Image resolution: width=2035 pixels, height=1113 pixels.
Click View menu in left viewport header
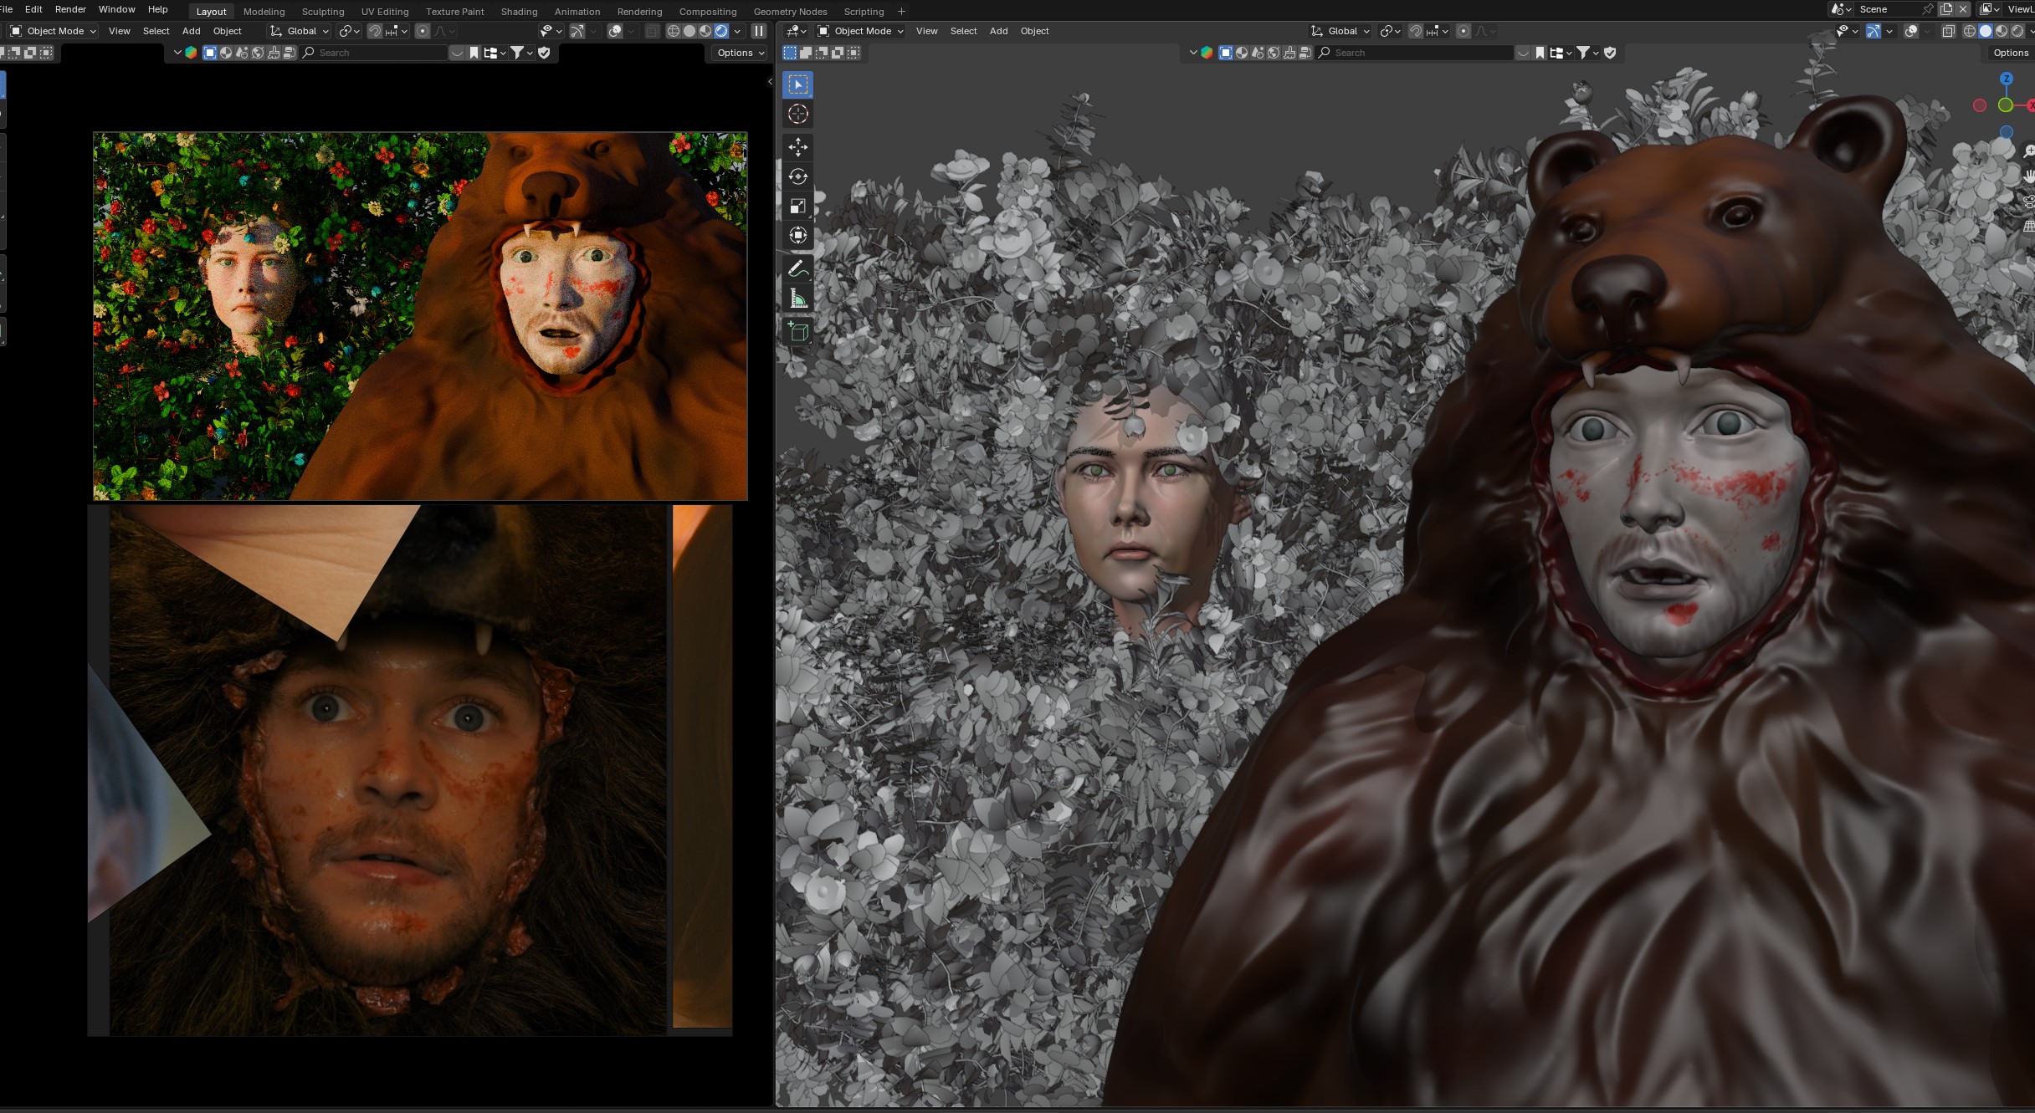point(120,31)
